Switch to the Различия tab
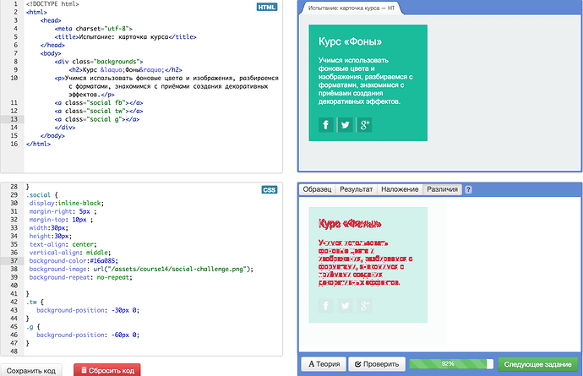 point(442,189)
